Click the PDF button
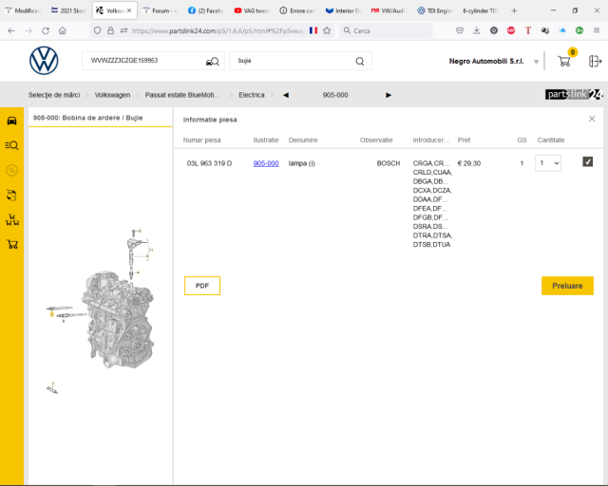Image resolution: width=608 pixels, height=486 pixels. pos(202,286)
